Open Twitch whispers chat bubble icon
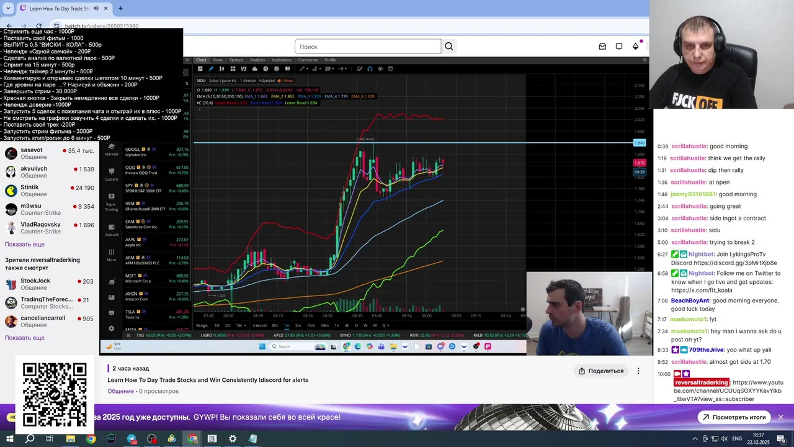The height and width of the screenshot is (447, 794). pyautogui.click(x=619, y=47)
